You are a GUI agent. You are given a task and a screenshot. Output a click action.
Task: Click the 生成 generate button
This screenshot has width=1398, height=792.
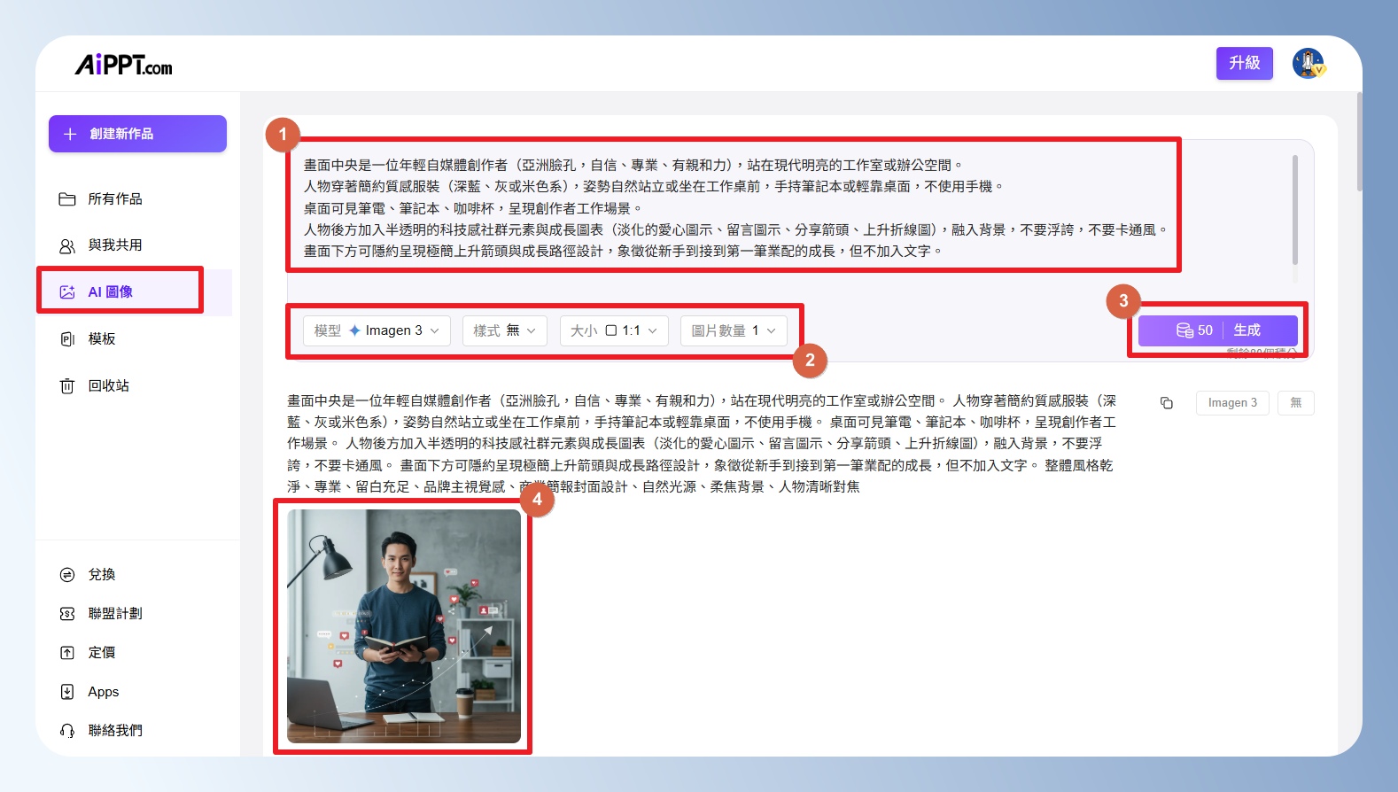(1247, 330)
